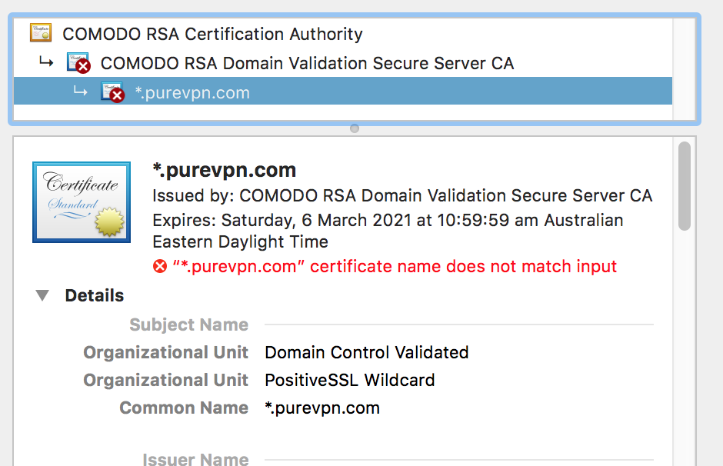
Task: Click the arrow icon before *.purevpn.com chain entry
Action: click(x=80, y=92)
